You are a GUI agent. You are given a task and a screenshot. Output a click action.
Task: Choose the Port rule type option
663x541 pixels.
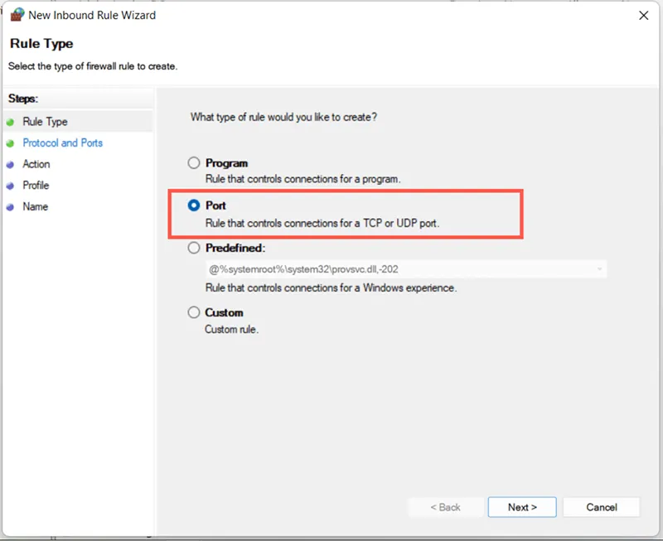[194, 205]
